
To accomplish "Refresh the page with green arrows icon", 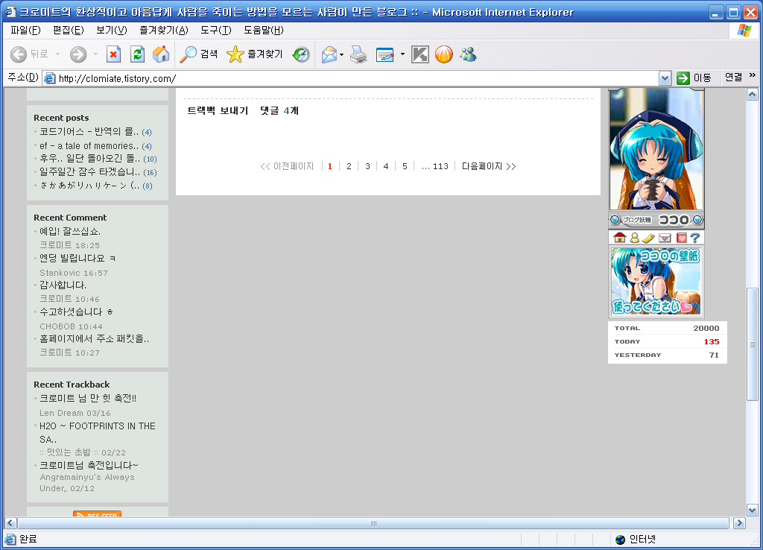I will point(138,54).
